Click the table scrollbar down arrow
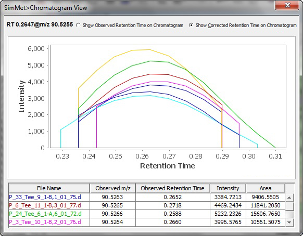This screenshot has width=303, height=236. 289,222
